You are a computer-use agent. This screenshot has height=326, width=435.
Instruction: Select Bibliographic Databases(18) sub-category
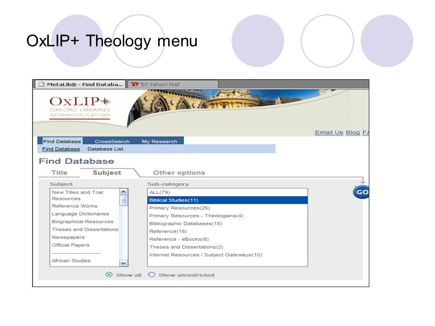tap(227, 223)
